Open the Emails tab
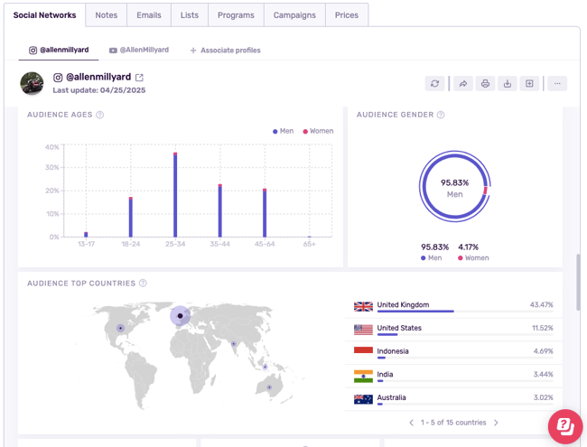The width and height of the screenshot is (587, 447). click(149, 15)
